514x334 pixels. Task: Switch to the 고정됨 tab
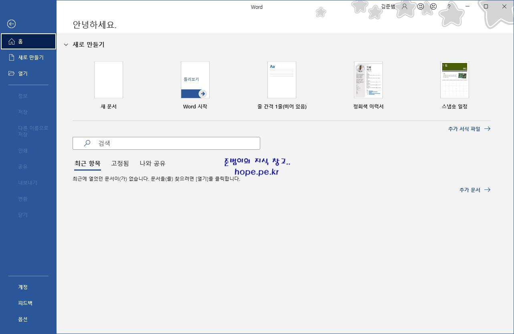click(120, 163)
